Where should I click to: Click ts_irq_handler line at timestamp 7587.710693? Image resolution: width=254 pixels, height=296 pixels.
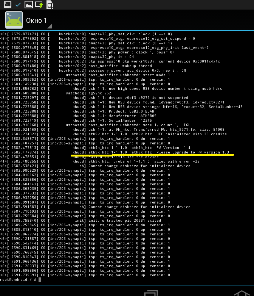tap(86, 211)
